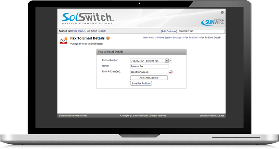Click the SolSwitch Version text in footer
279x149 pixels.
pyautogui.click(x=212, y=116)
